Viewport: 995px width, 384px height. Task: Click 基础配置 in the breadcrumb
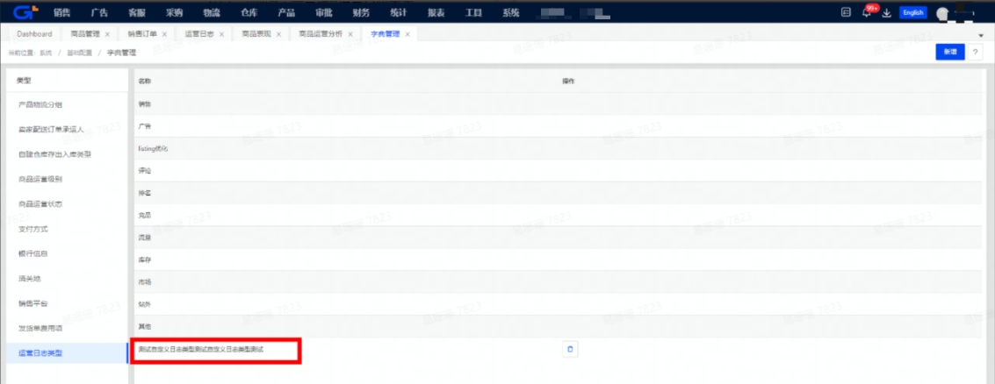[x=79, y=53]
